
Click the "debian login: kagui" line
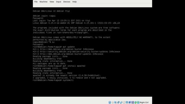(x=44, y=16)
